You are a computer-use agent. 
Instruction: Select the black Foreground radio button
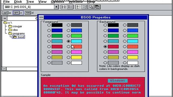[49, 25]
